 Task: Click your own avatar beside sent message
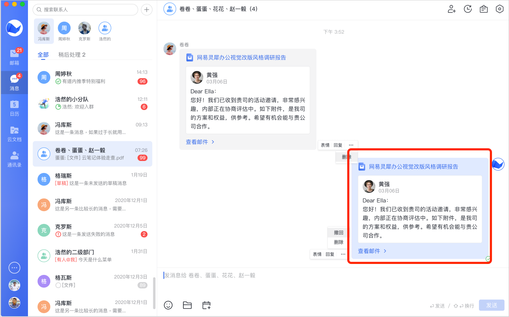tap(498, 164)
